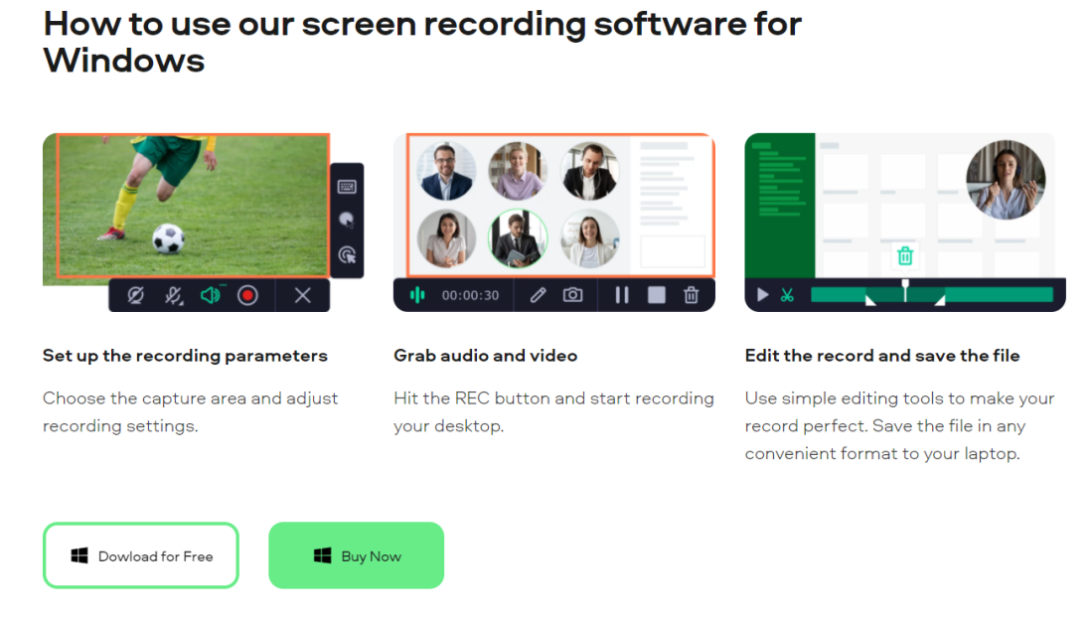Select the mouse click effect icon
This screenshot has width=1092, height=624.
click(347, 254)
